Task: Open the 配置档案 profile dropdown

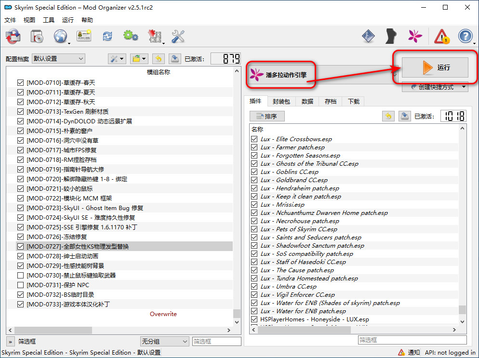Action: tap(58, 58)
